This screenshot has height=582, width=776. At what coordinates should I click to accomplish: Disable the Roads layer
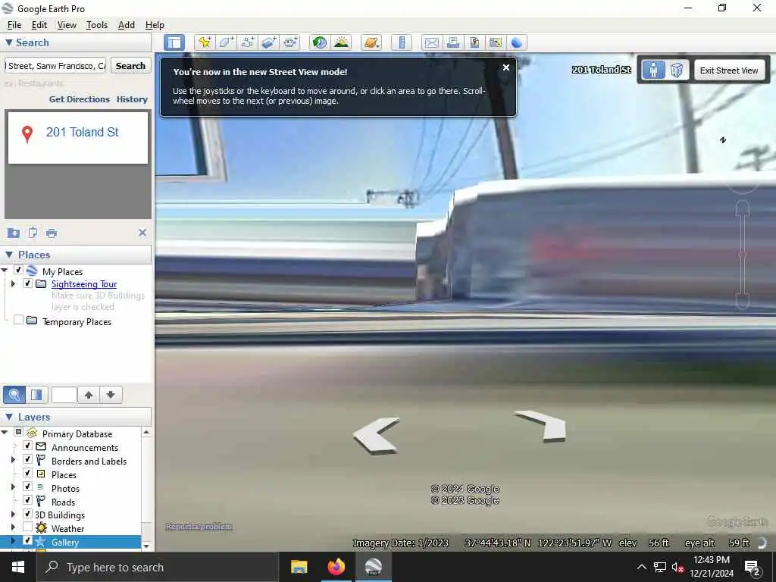tap(28, 500)
